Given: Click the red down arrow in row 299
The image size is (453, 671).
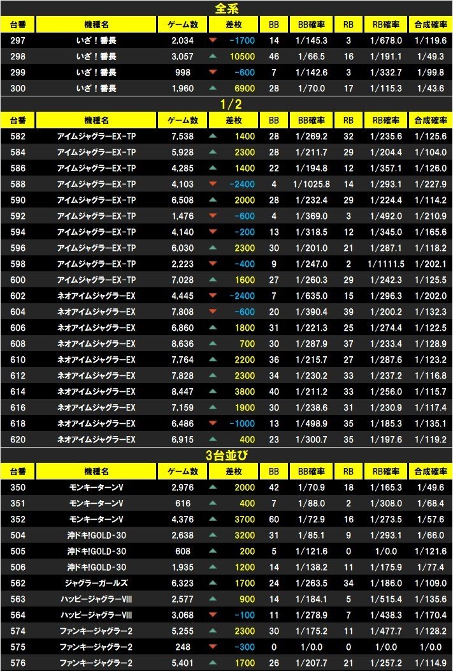Looking at the screenshot, I should click(213, 72).
